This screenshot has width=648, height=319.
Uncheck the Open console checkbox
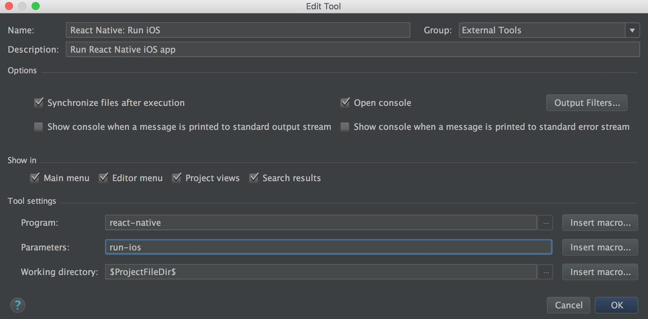click(x=345, y=102)
